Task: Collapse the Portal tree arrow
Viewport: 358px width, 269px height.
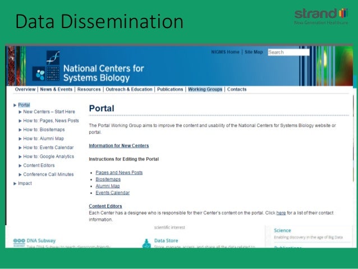Action: [15, 105]
